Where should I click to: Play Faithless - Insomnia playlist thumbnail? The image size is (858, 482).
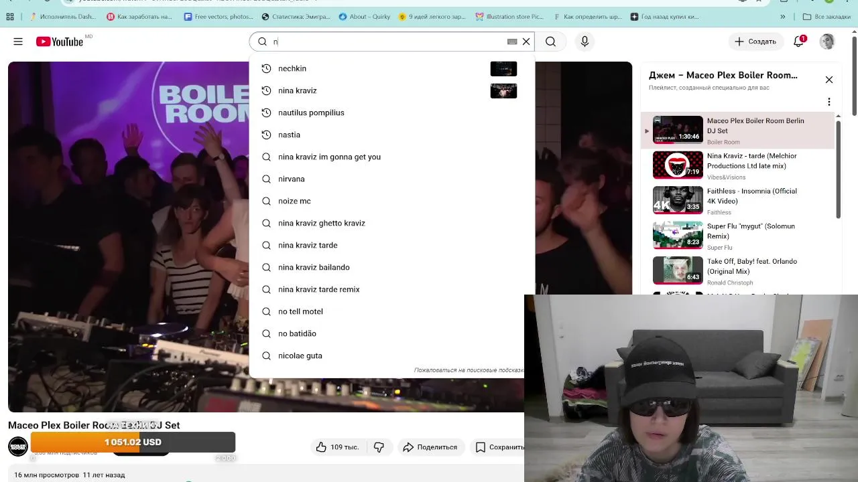[678, 200]
